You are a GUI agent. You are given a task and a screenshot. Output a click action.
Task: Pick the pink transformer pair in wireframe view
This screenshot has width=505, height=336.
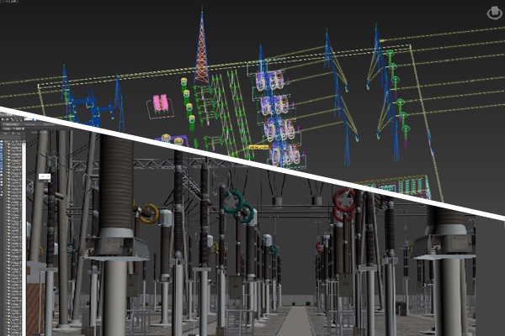coord(160,103)
